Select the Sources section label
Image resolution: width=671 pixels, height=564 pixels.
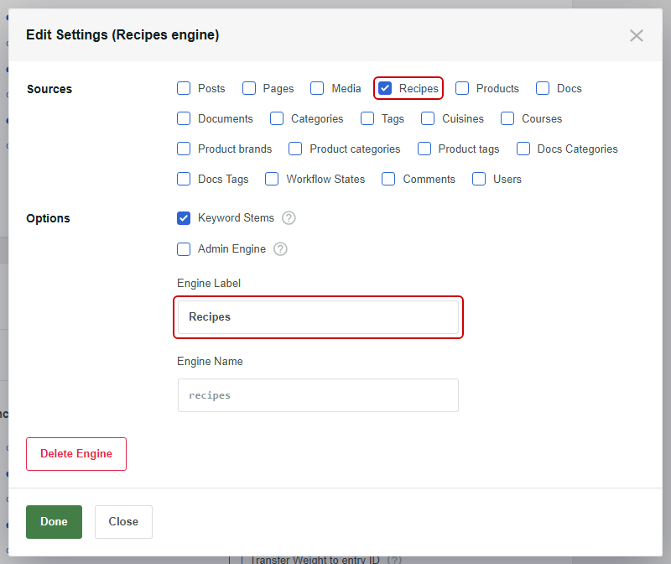tap(49, 89)
